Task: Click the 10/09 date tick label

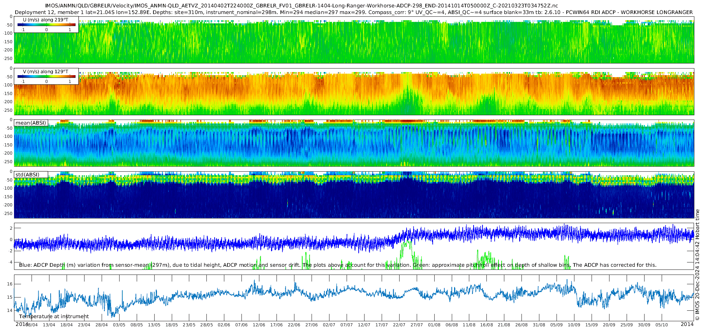Action: coord(574,325)
